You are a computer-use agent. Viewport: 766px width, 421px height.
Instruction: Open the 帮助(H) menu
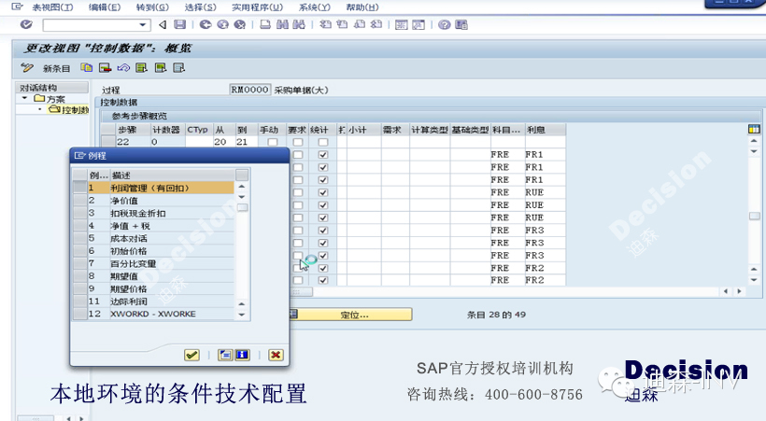[362, 7]
